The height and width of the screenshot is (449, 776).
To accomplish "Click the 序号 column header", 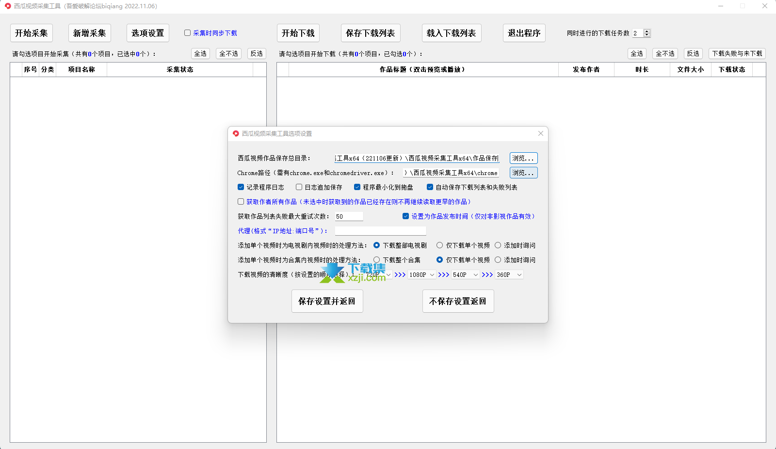I will [x=31, y=69].
